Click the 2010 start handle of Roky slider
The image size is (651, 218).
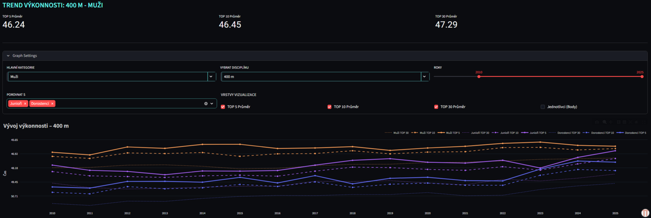(x=479, y=77)
